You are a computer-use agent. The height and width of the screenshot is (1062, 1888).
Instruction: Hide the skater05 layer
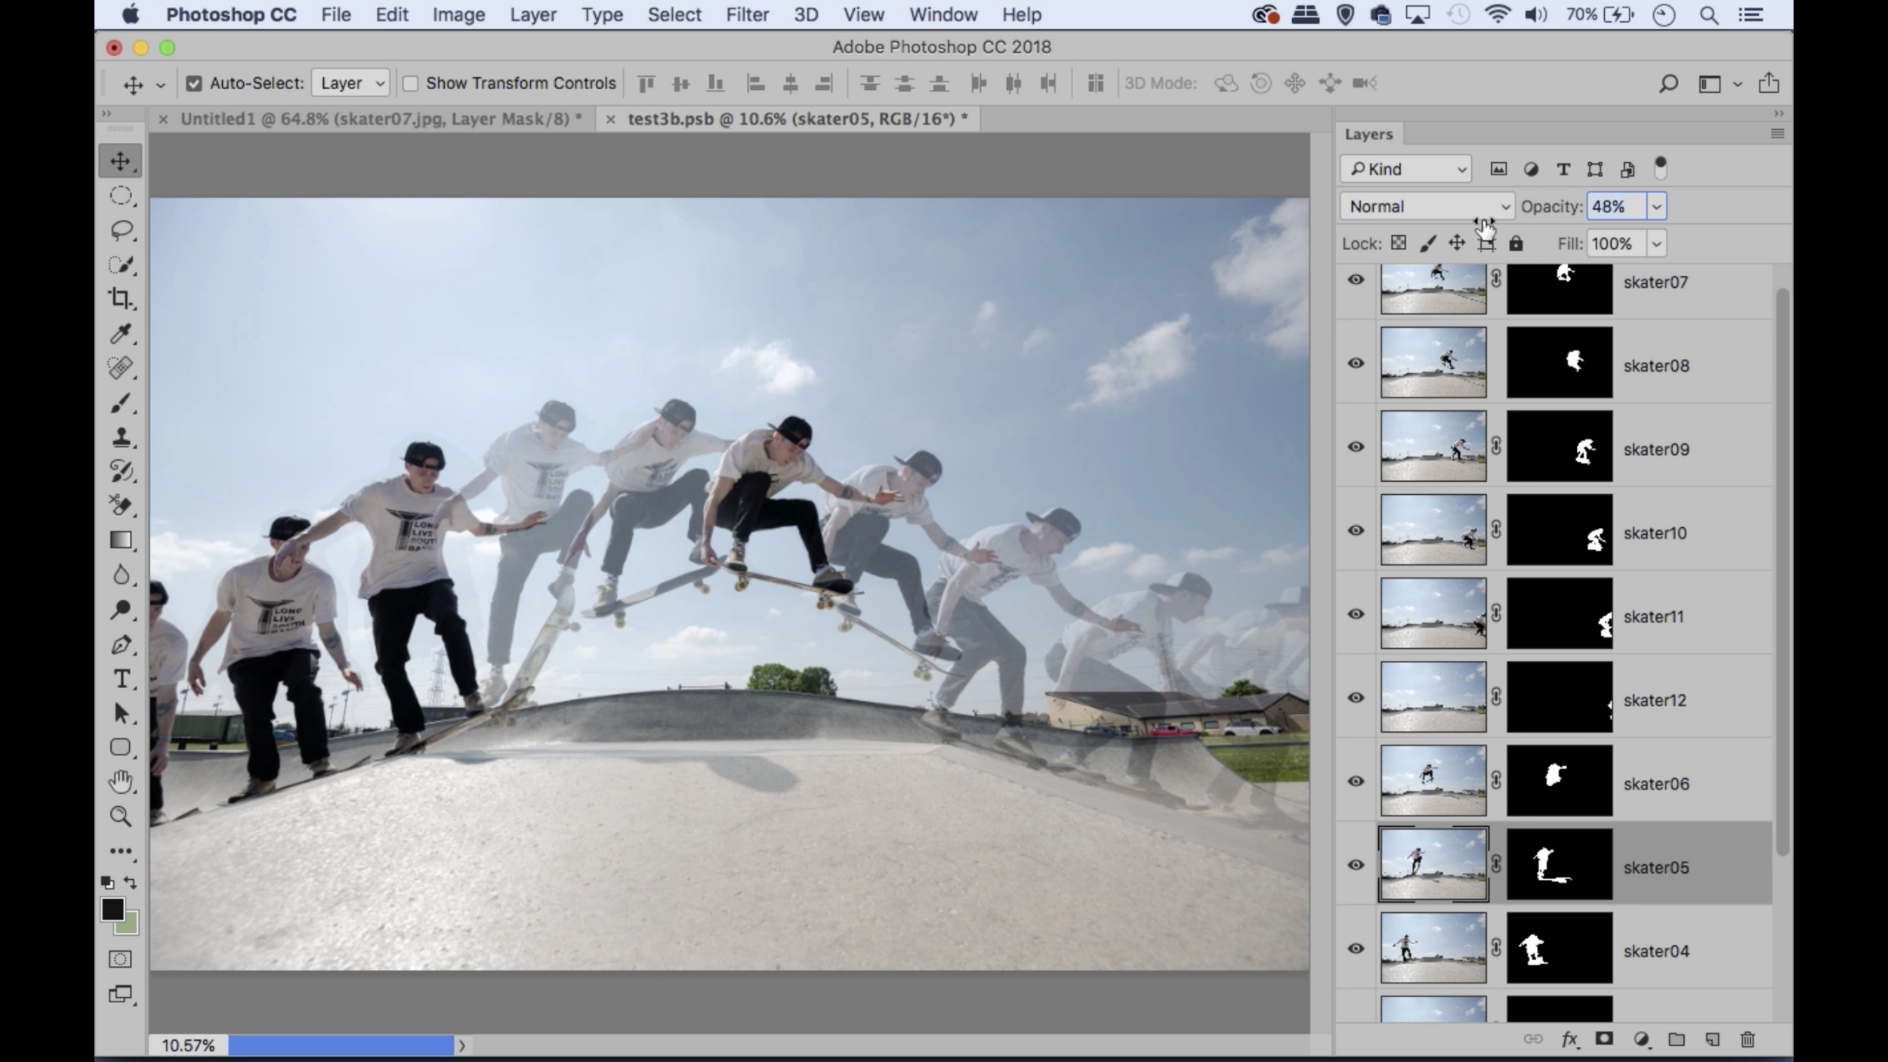1356,865
